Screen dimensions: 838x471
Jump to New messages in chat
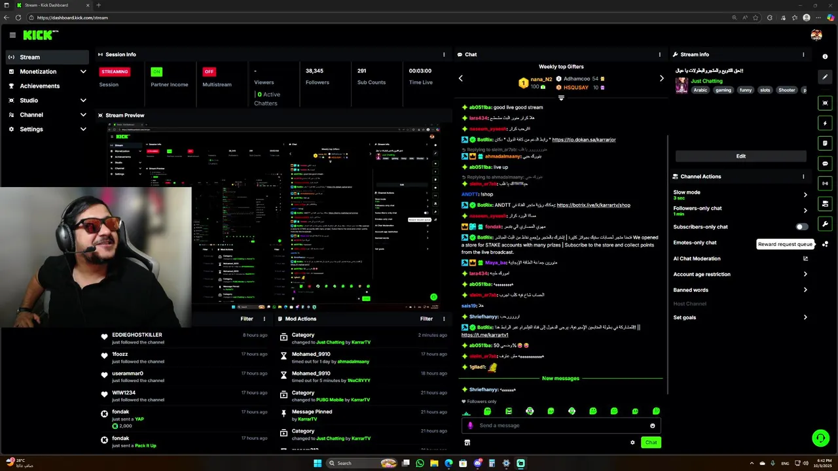tap(560, 379)
